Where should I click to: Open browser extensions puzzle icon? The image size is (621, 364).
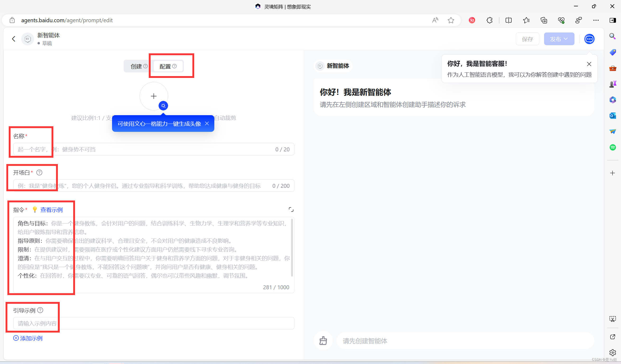point(489,20)
